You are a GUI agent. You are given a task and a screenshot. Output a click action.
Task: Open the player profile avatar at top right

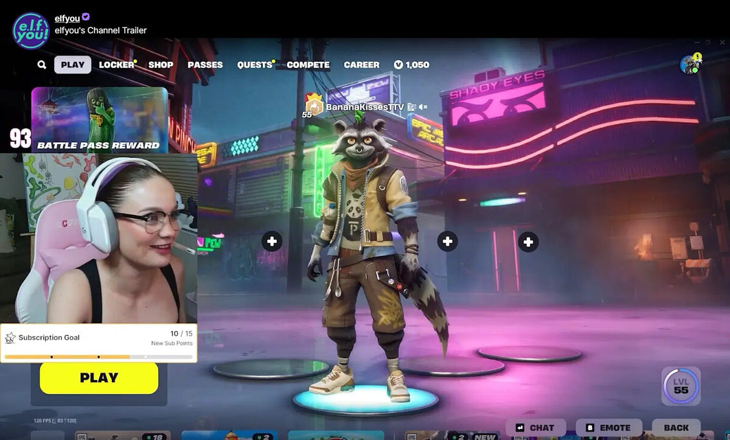coord(690,64)
